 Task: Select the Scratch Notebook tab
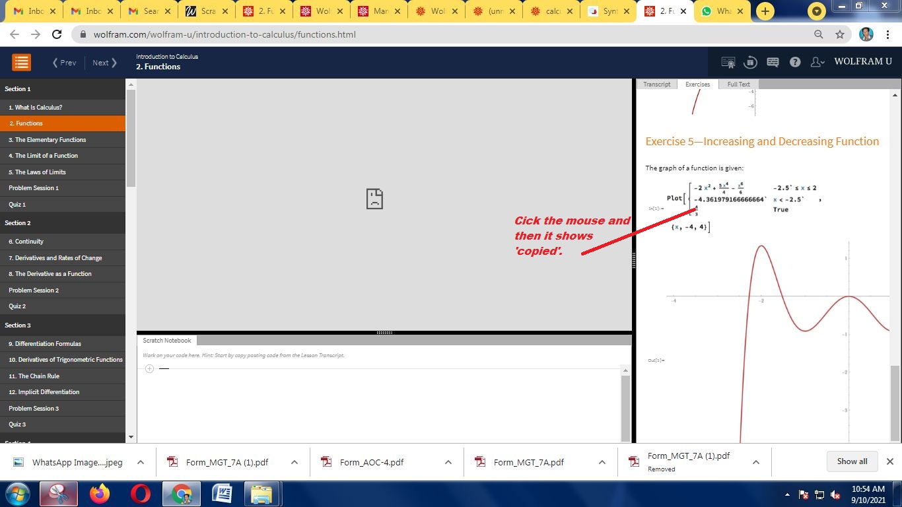point(167,341)
